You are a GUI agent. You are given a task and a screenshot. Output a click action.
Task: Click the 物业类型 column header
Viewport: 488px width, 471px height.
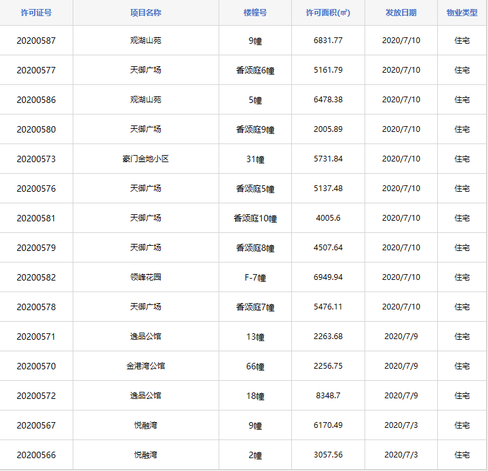point(462,13)
